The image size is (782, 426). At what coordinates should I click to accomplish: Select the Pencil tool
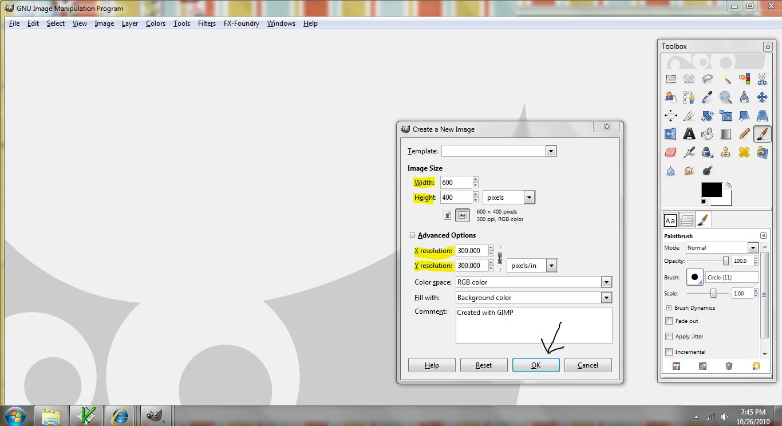click(744, 134)
